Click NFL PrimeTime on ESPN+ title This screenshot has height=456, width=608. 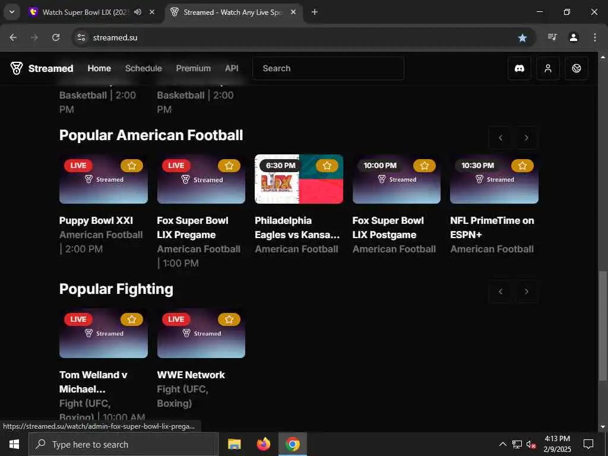tap(492, 227)
